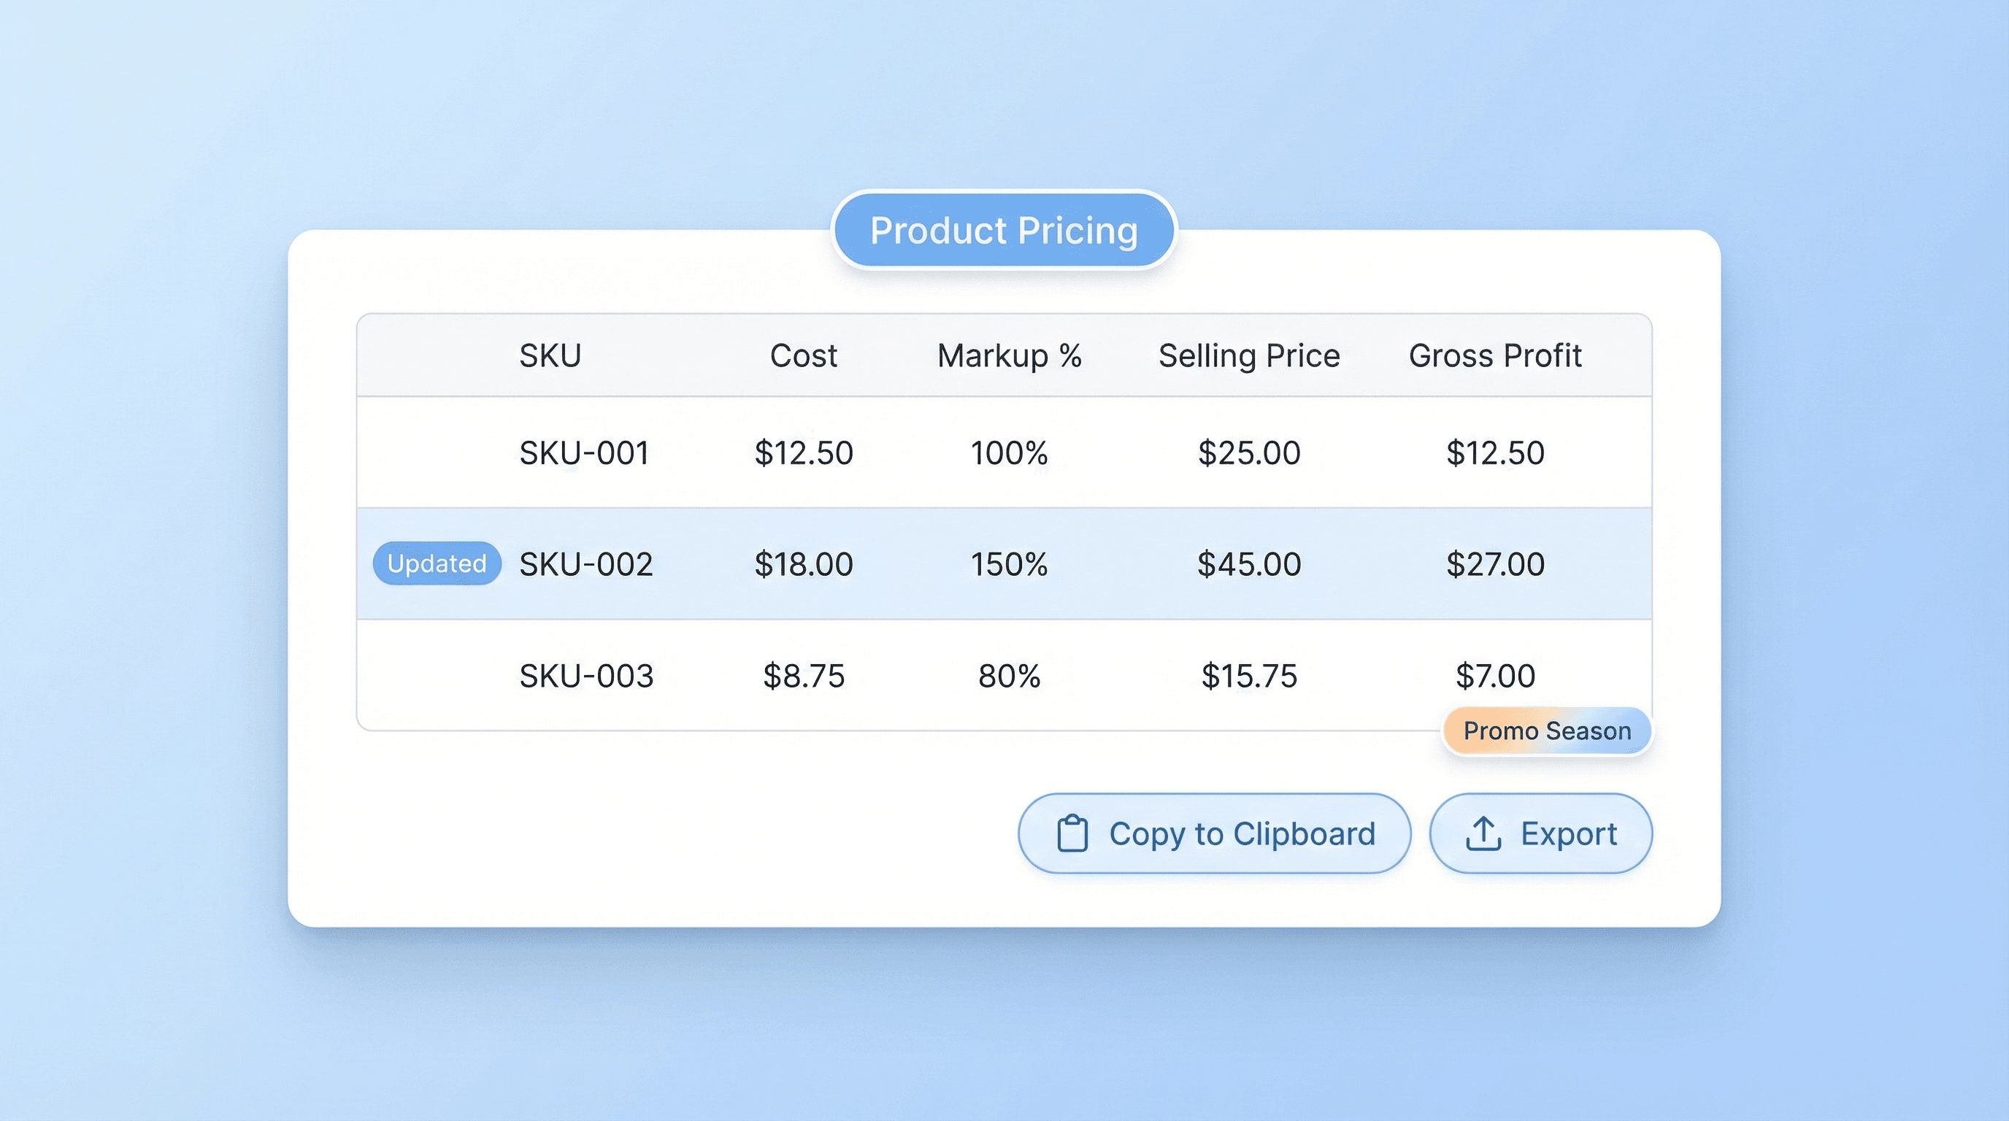2009x1121 pixels.
Task: Select the SKU-002 highlighted row
Action: pyautogui.click(x=1004, y=563)
